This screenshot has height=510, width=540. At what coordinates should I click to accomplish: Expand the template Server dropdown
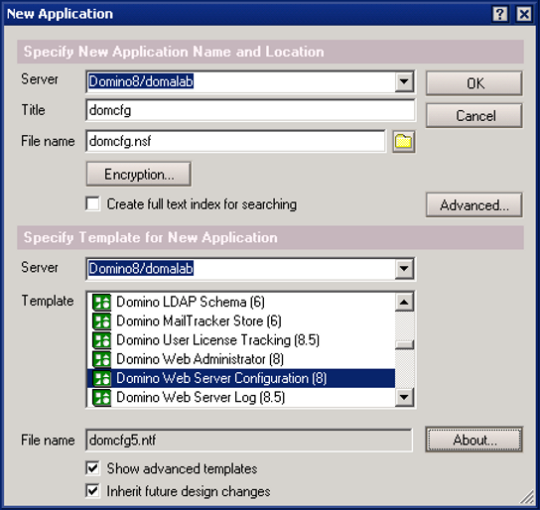404,269
